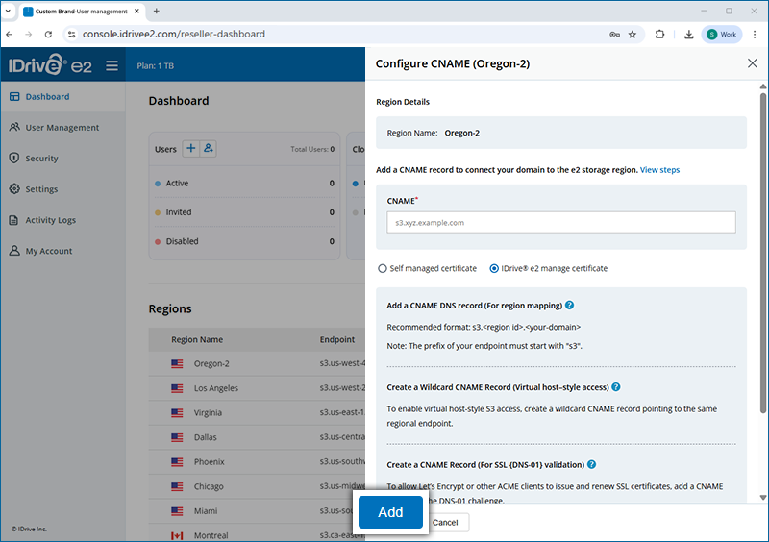769x542 pixels.
Task: Open the browser extensions puzzle icon
Action: pyautogui.click(x=660, y=35)
